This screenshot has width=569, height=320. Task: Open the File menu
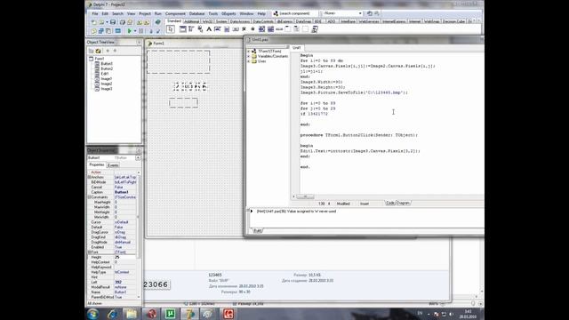pyautogui.click(x=95, y=13)
